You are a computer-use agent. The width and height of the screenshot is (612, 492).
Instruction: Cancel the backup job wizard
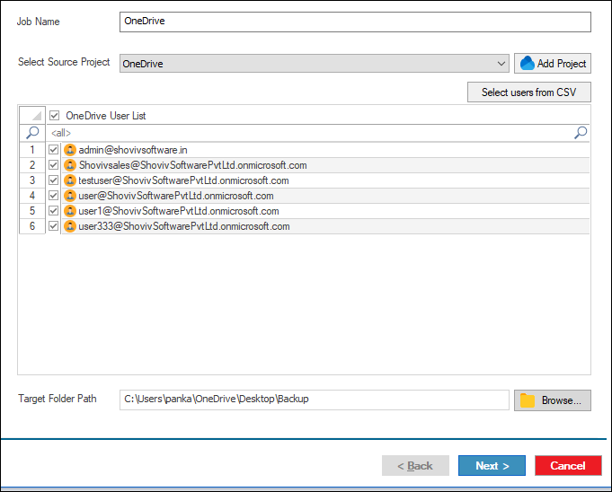[x=567, y=466]
